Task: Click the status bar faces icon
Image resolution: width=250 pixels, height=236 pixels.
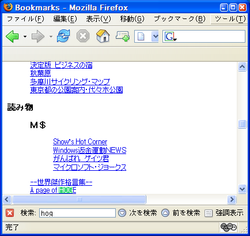Action: 229,227
